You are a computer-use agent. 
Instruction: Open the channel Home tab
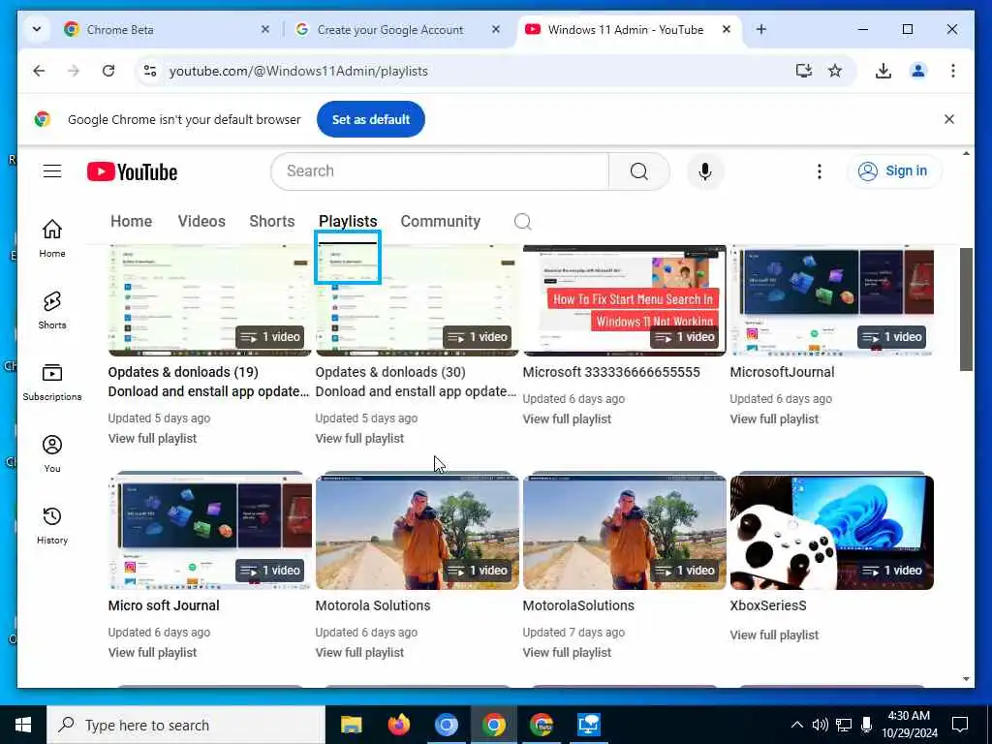click(131, 222)
